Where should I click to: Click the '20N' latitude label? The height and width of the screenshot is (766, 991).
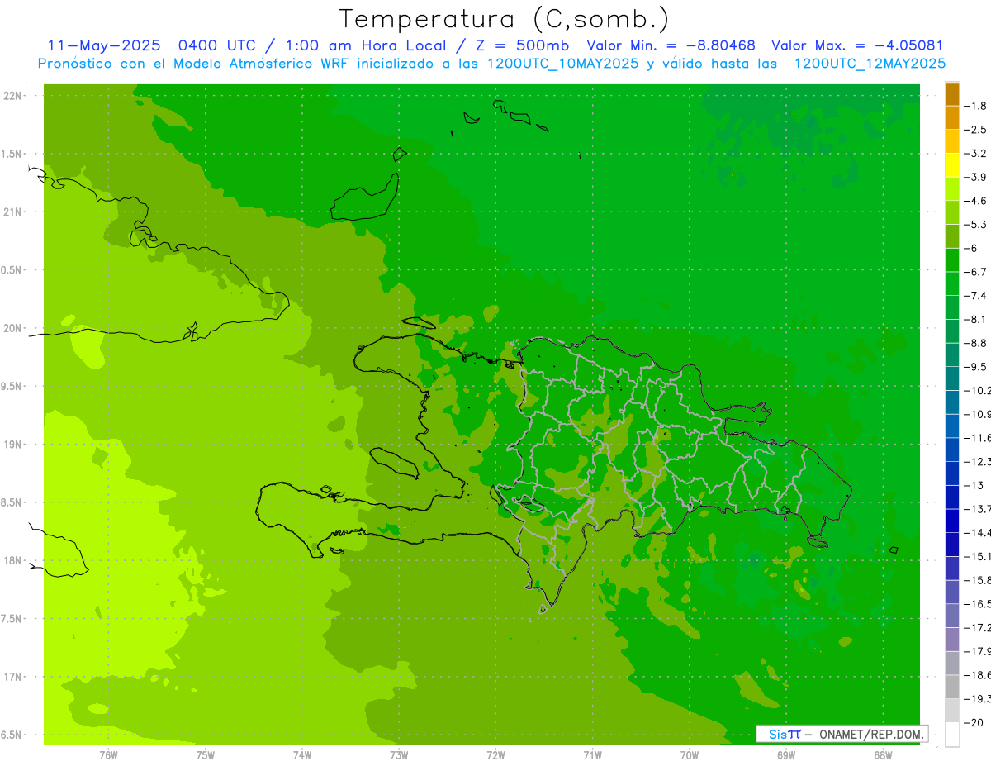[13, 328]
